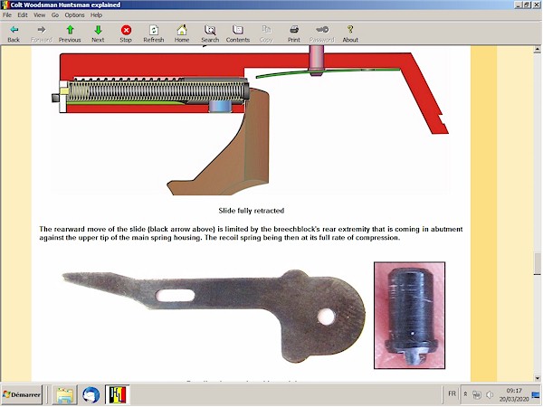Click the vertical scrollbar up arrow

[537, 50]
